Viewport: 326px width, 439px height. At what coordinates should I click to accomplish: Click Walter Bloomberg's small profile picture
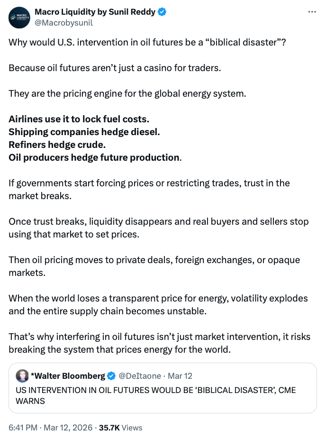(22, 376)
